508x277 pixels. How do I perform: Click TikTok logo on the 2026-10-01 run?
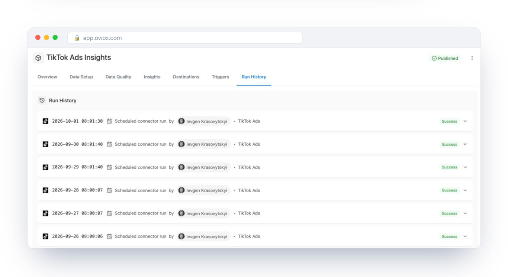point(45,121)
